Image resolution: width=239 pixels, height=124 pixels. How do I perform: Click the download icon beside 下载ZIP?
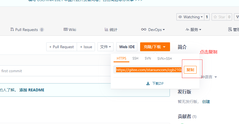[148, 84]
